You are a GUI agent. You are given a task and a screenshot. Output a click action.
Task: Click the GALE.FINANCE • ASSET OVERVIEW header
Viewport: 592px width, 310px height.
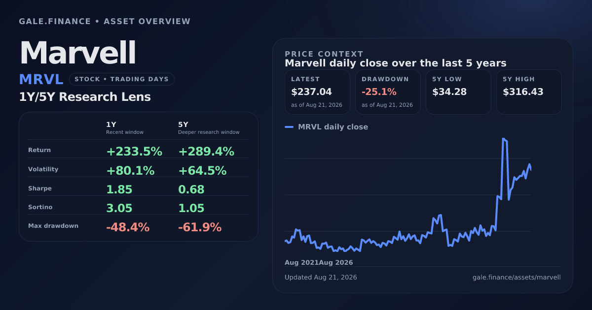click(x=105, y=22)
